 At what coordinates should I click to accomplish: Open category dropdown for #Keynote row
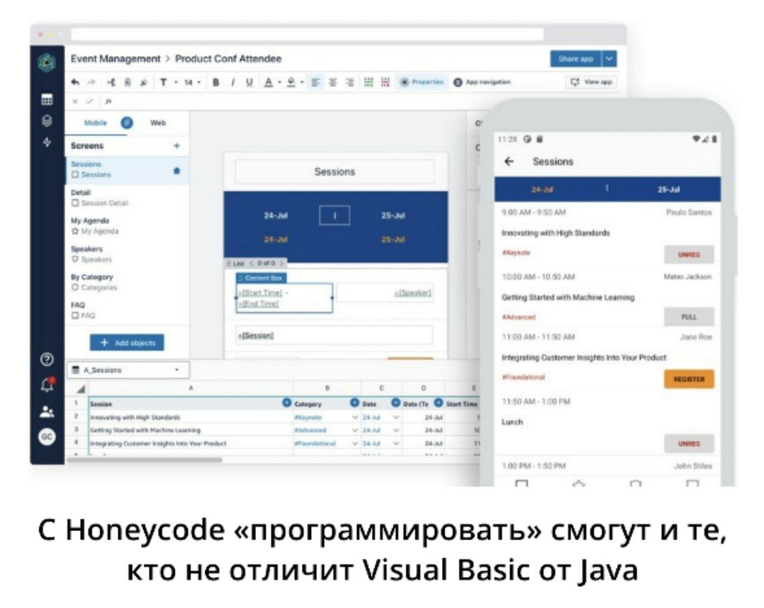click(x=355, y=417)
